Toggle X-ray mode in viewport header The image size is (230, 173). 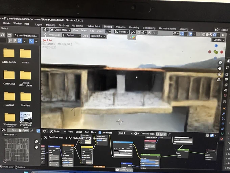(199, 34)
